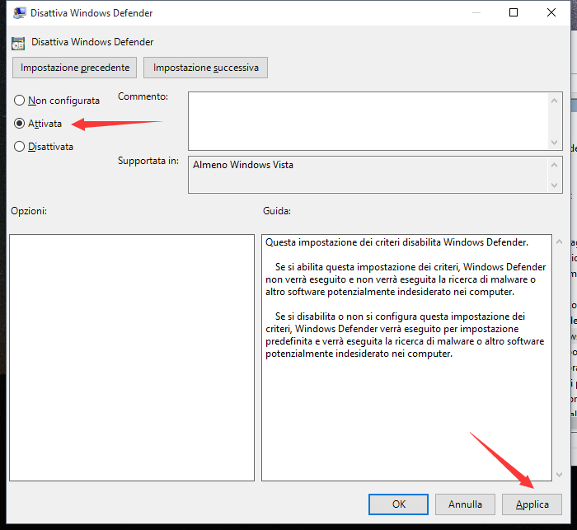Maximize the Disattiva Windows Defender window
The image size is (577, 530).
point(514,12)
